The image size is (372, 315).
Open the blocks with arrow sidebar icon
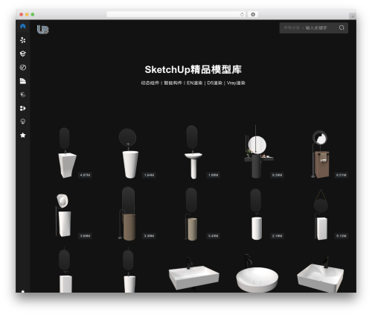[23, 108]
